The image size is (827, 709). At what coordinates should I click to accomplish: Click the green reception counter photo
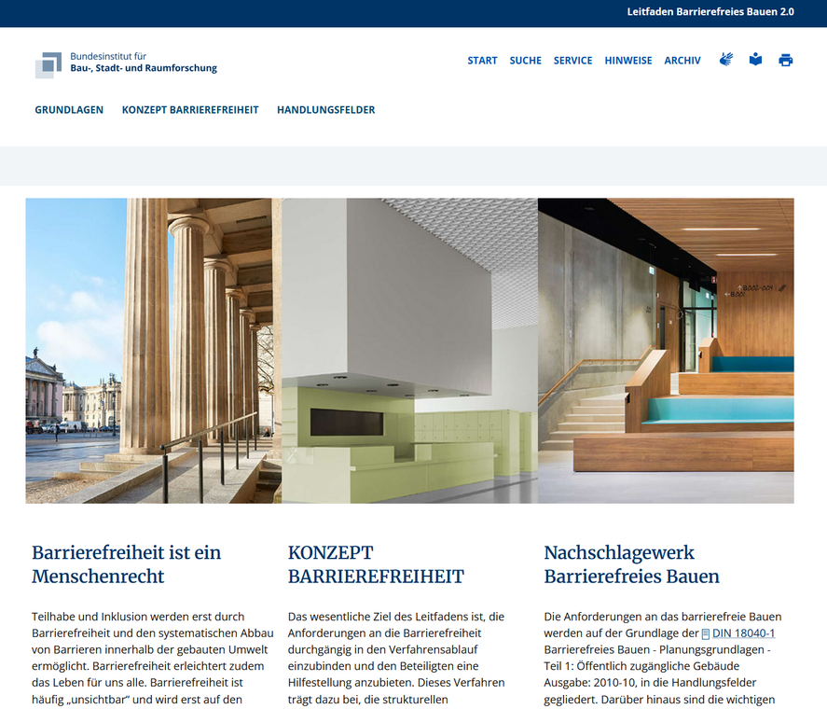409,351
